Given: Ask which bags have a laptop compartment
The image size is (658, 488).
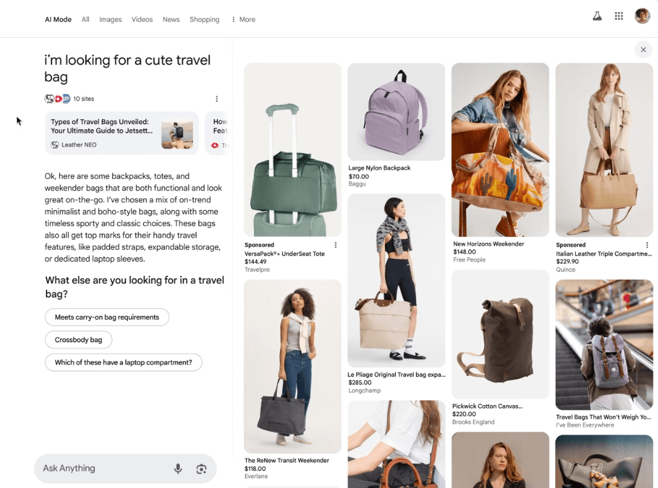Looking at the screenshot, I should 123,362.
